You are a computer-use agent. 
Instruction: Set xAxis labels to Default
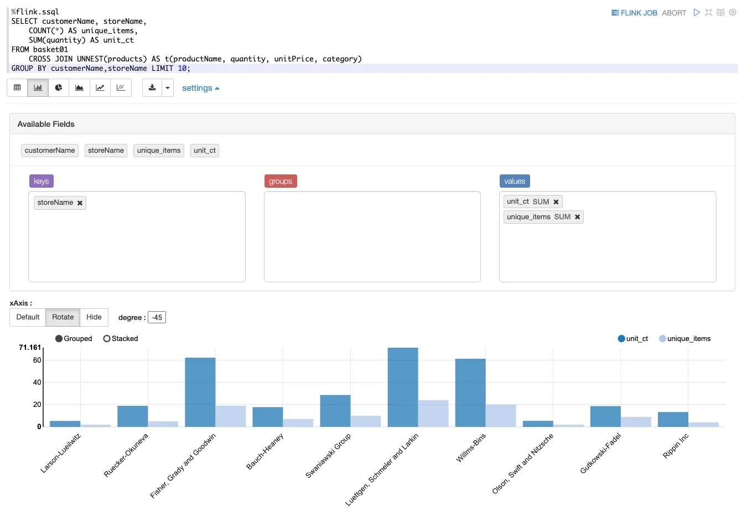(x=28, y=317)
